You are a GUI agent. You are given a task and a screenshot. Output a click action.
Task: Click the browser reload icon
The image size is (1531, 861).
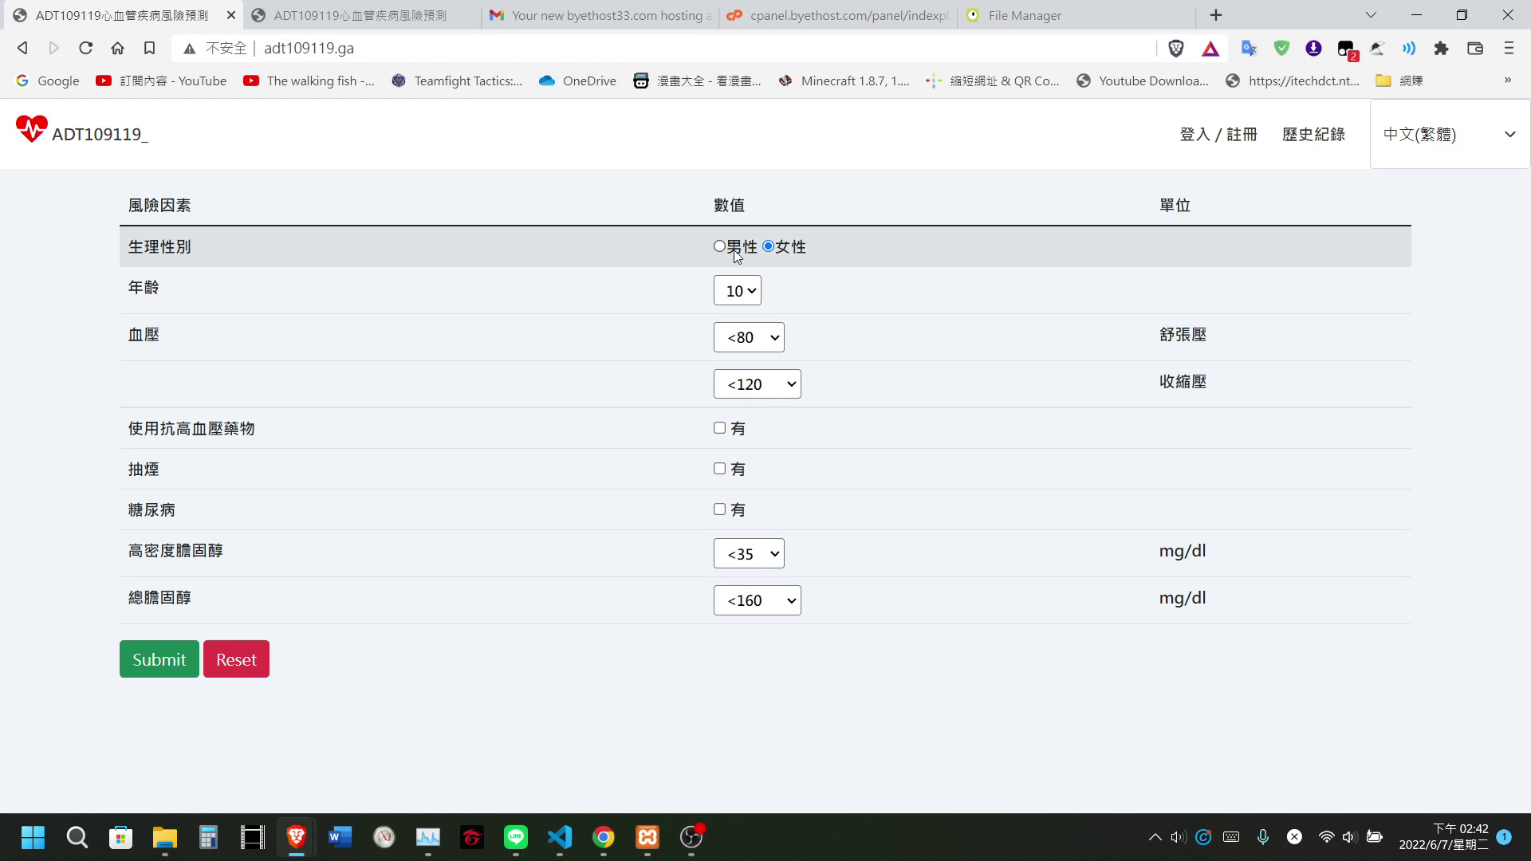pyautogui.click(x=85, y=48)
